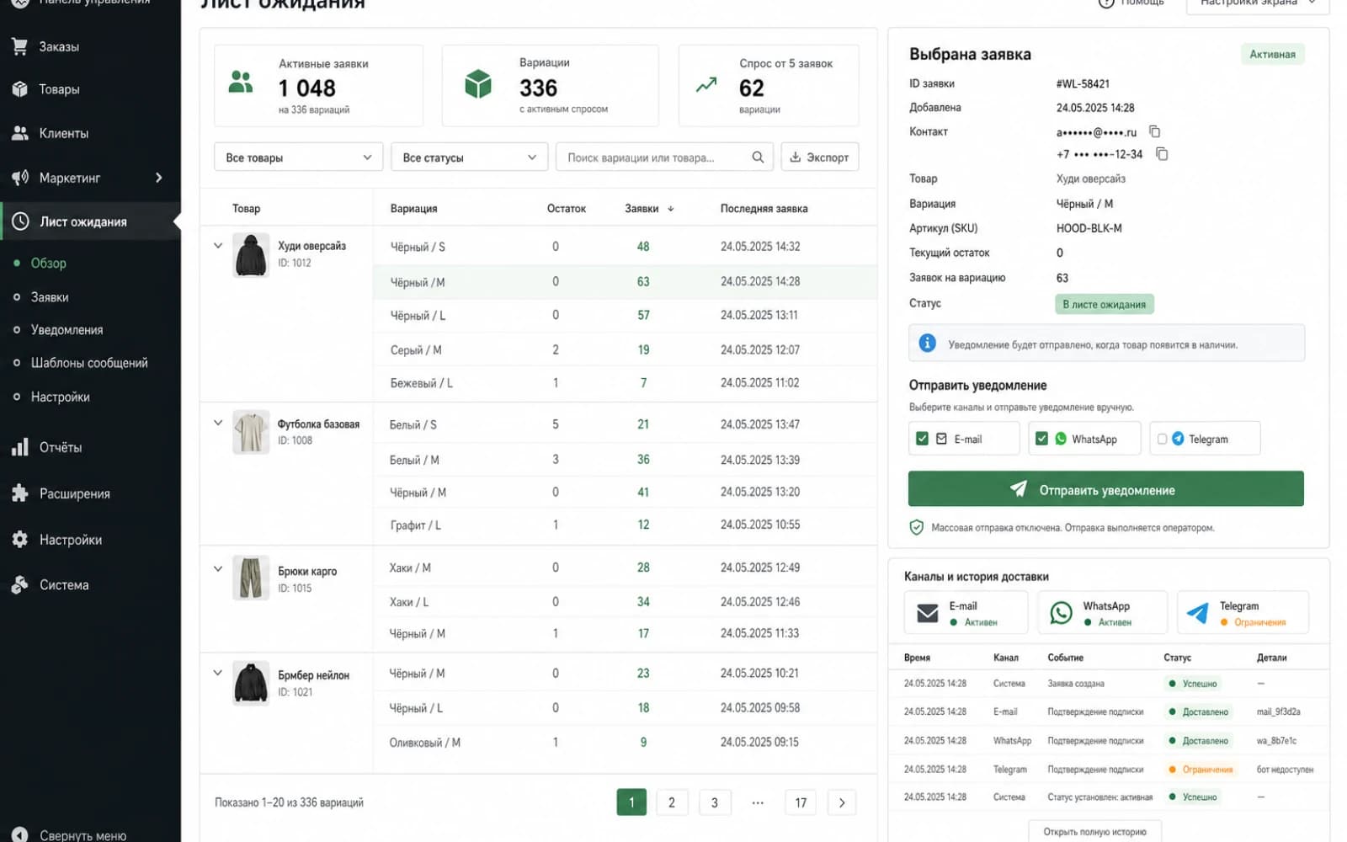
Task: Click the Маркетинг megaphone icon
Action: [19, 178]
